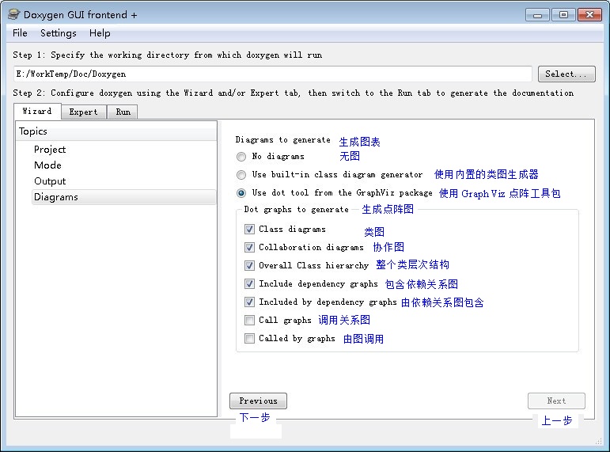Screen dimensions: 610x452
Task: Enable the Call graphs checkbox
Action: click(249, 320)
